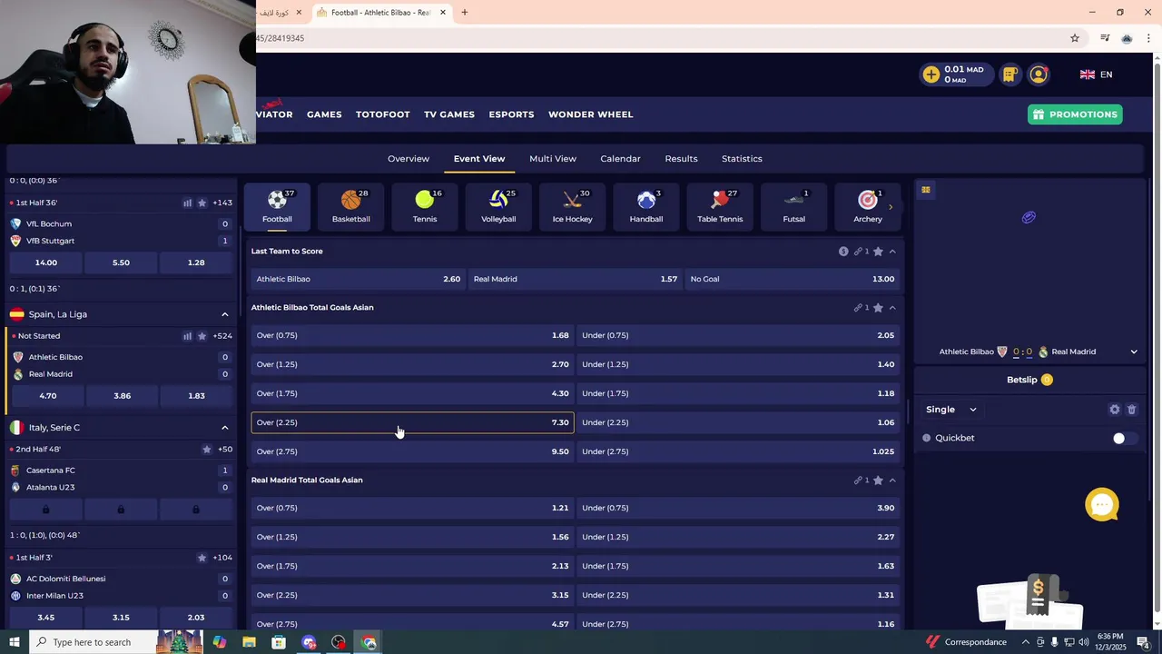Select the Futsal sport icon
The height and width of the screenshot is (654, 1162).
pos(793,206)
